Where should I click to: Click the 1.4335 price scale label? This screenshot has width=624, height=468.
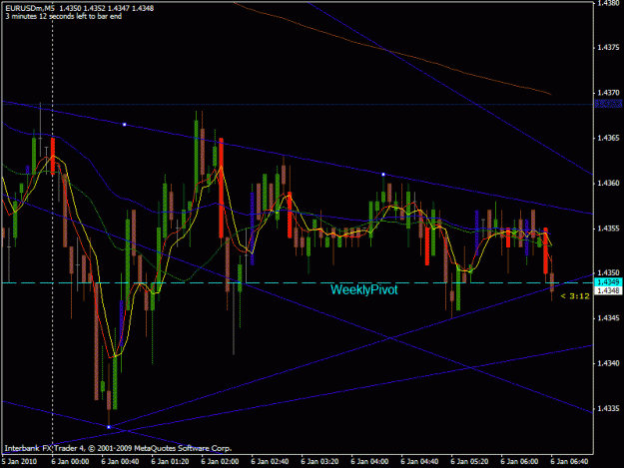pos(608,408)
